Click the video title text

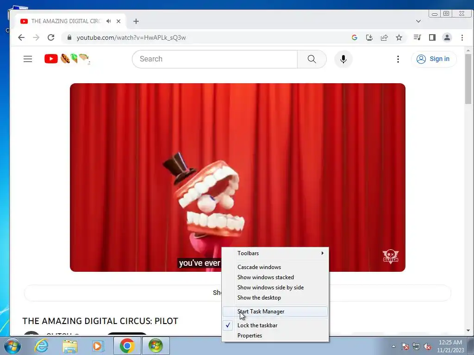pyautogui.click(x=100, y=321)
